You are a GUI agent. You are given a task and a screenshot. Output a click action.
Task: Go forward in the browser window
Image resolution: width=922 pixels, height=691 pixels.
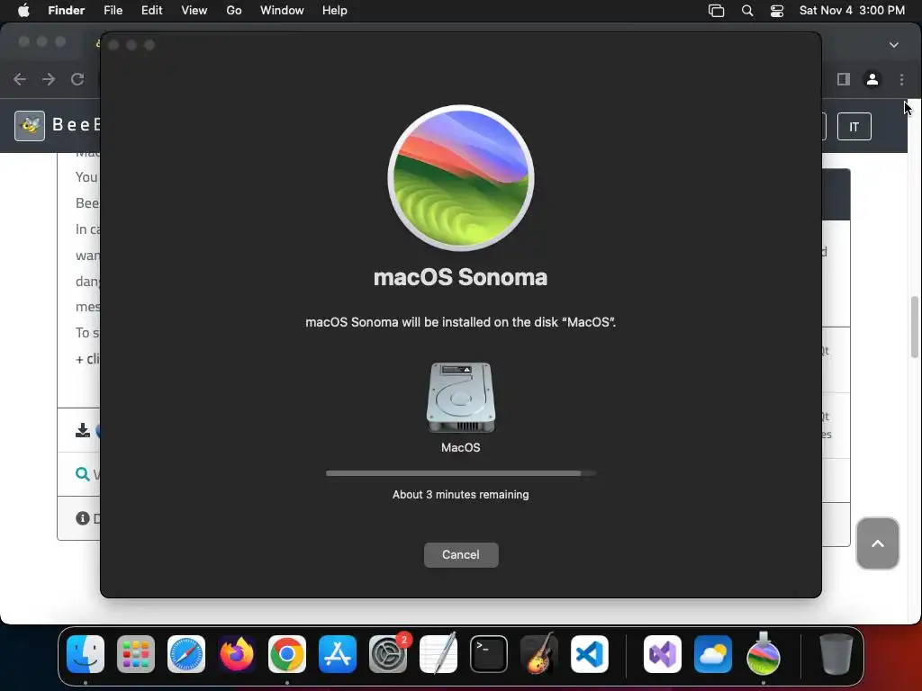(x=49, y=79)
